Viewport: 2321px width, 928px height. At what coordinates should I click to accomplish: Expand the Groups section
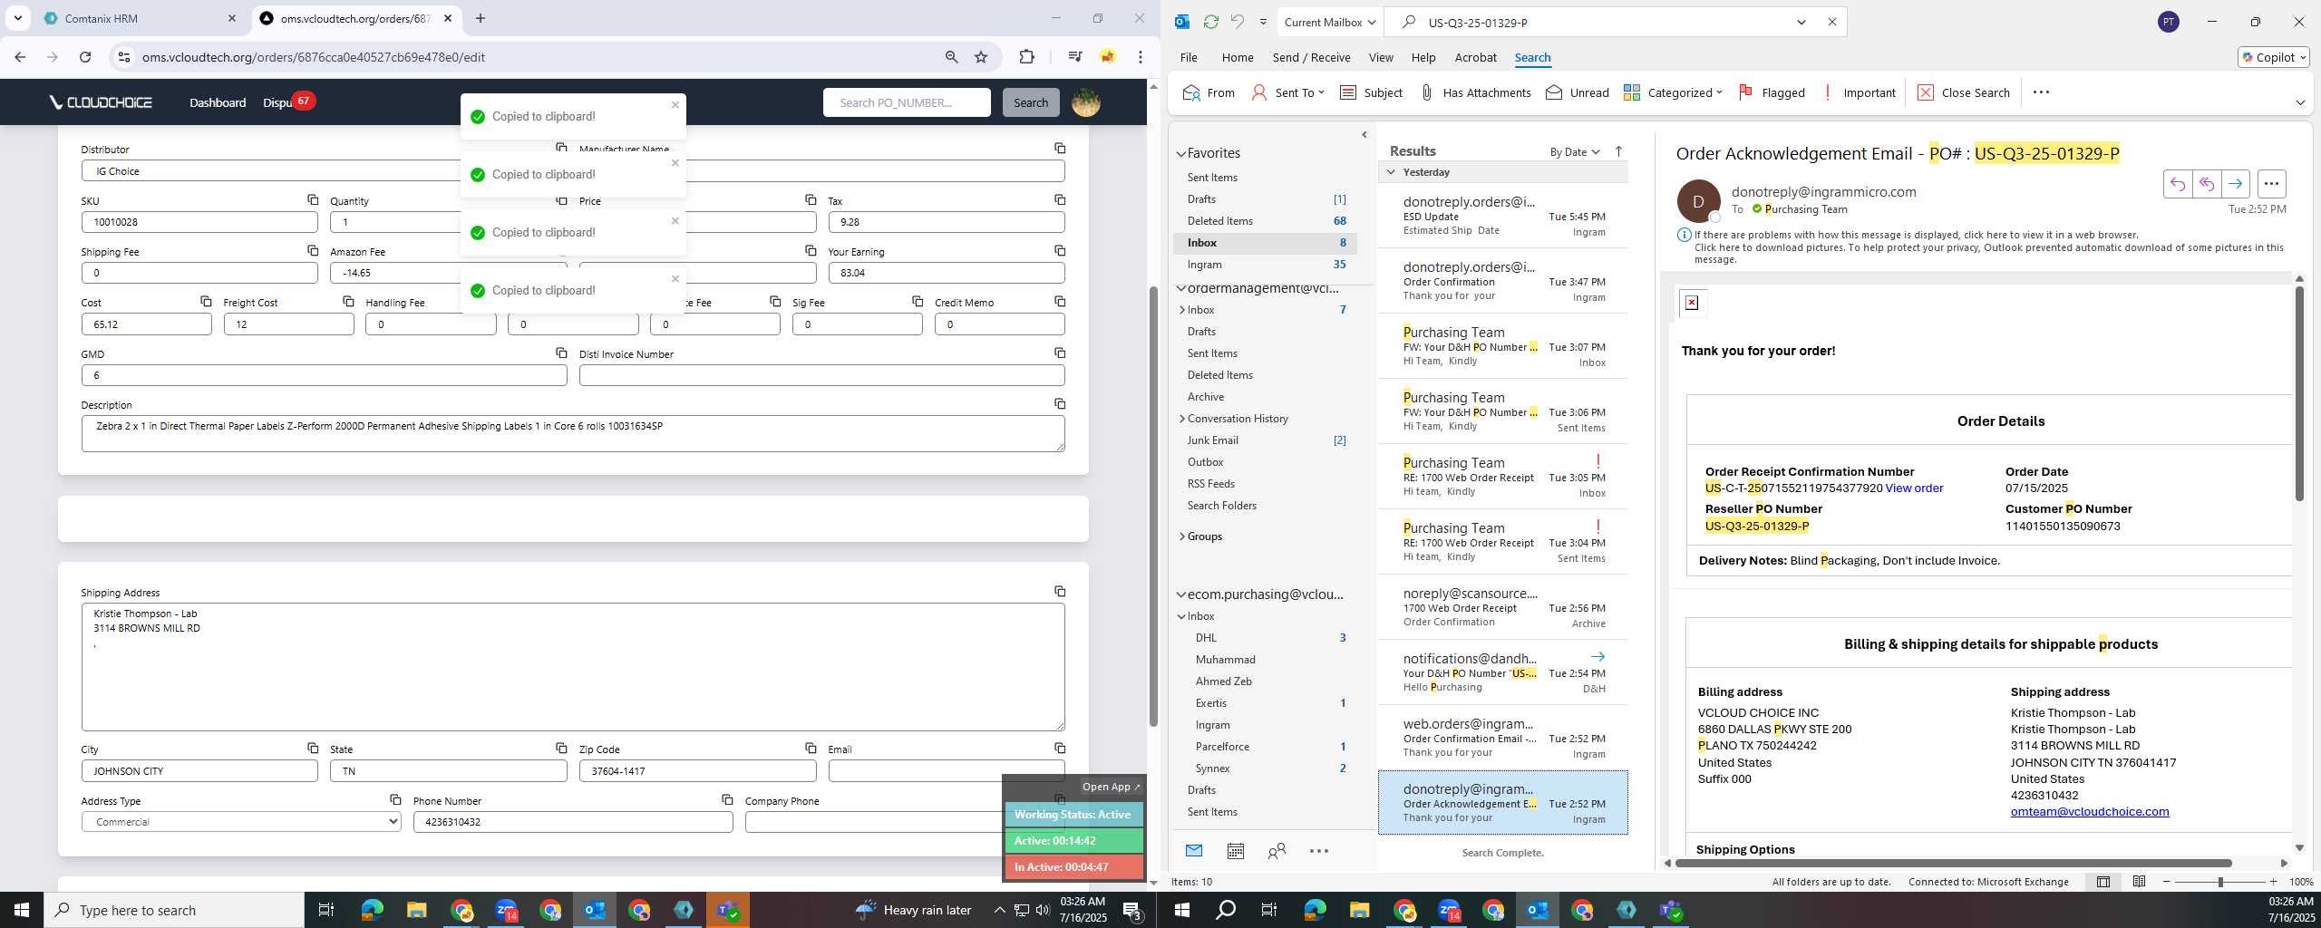pos(1181,536)
